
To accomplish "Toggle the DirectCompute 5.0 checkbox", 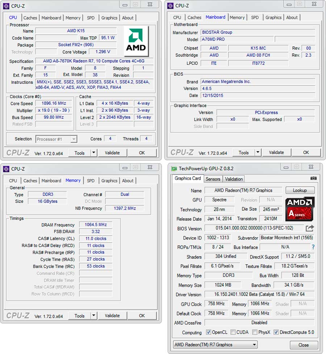I will pos(276,332).
